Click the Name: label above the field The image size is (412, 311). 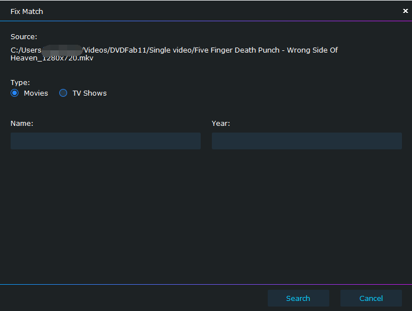point(22,124)
